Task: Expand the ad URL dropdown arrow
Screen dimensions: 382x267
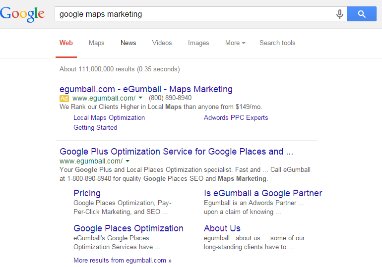Action: pyautogui.click(x=140, y=98)
